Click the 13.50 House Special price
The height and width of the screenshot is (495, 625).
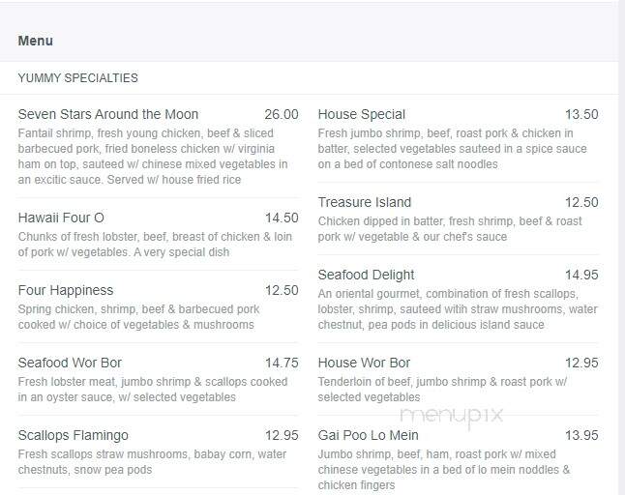click(x=581, y=114)
